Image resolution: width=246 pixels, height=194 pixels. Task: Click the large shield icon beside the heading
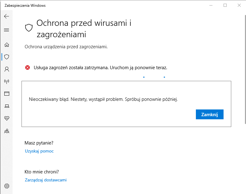(29, 28)
